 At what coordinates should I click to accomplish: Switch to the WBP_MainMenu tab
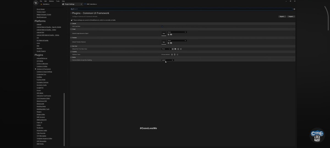coord(92,4)
